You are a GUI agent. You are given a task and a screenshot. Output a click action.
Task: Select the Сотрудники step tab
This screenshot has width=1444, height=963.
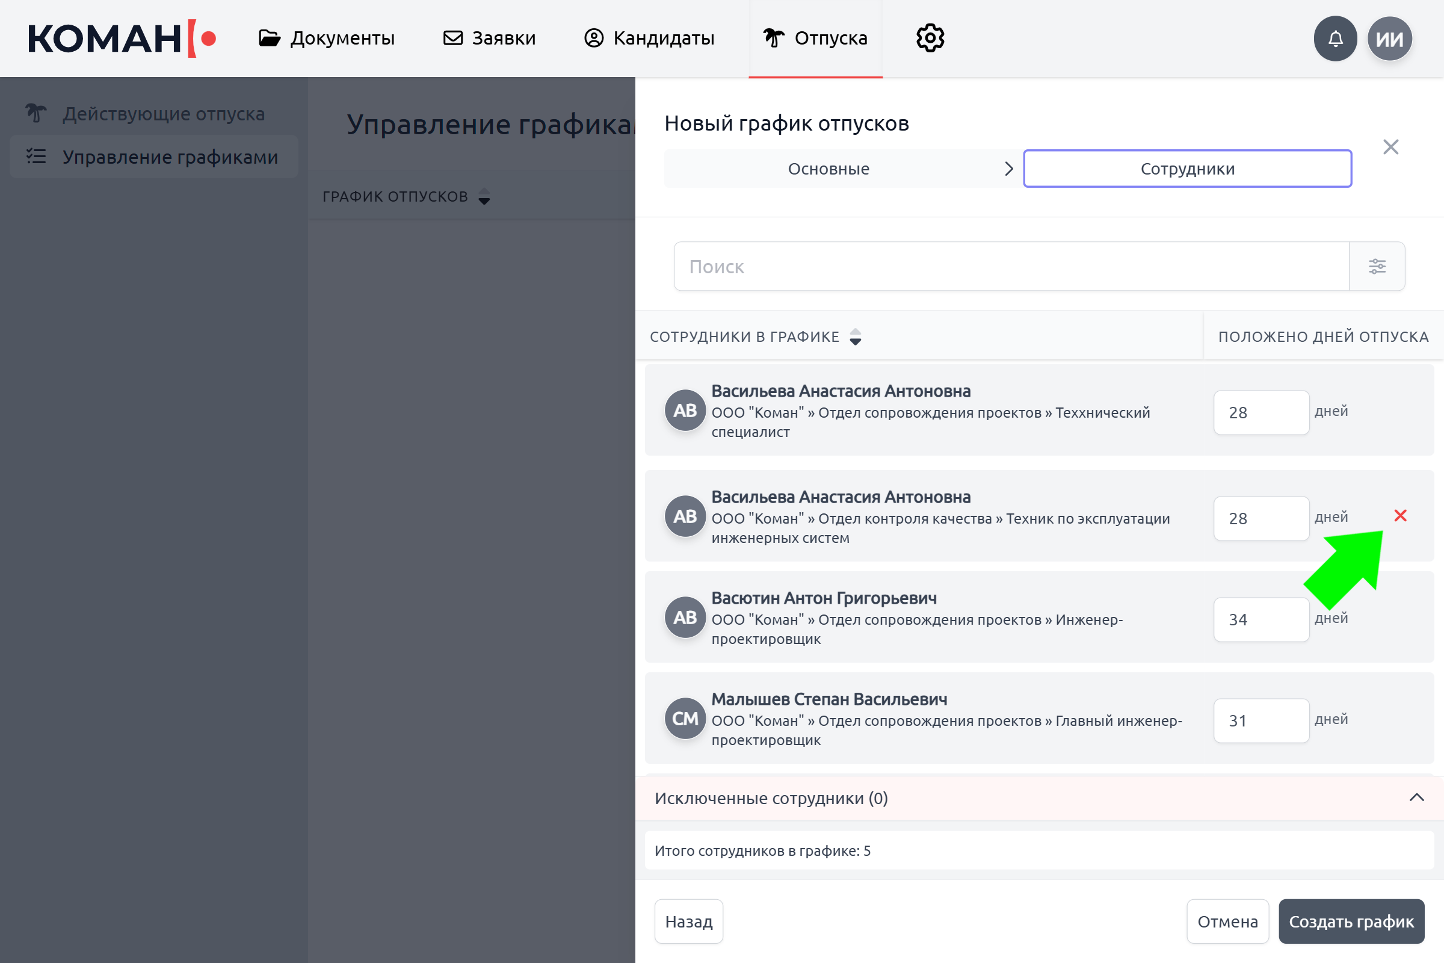point(1186,169)
